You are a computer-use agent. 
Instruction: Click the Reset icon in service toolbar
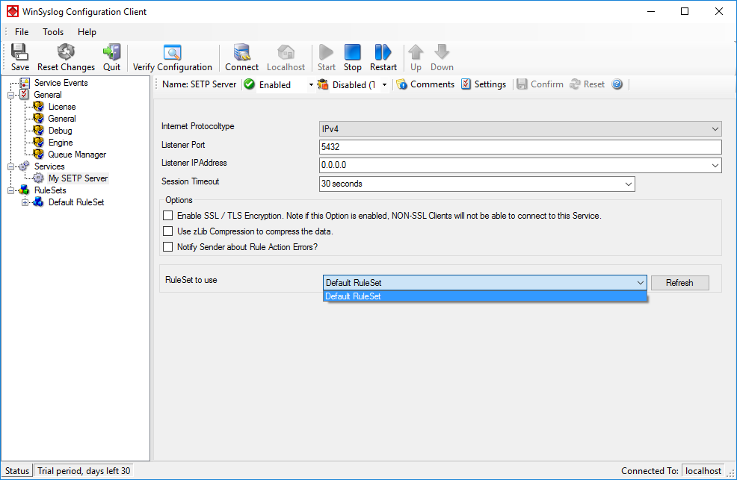pyautogui.click(x=587, y=84)
